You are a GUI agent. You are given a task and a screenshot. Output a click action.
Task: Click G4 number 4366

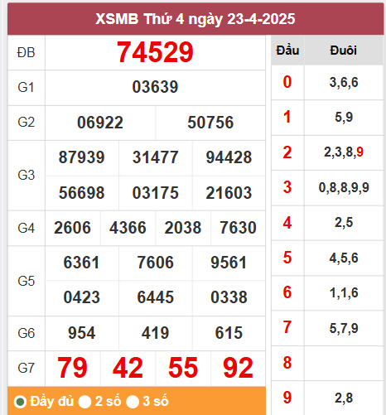tap(128, 228)
